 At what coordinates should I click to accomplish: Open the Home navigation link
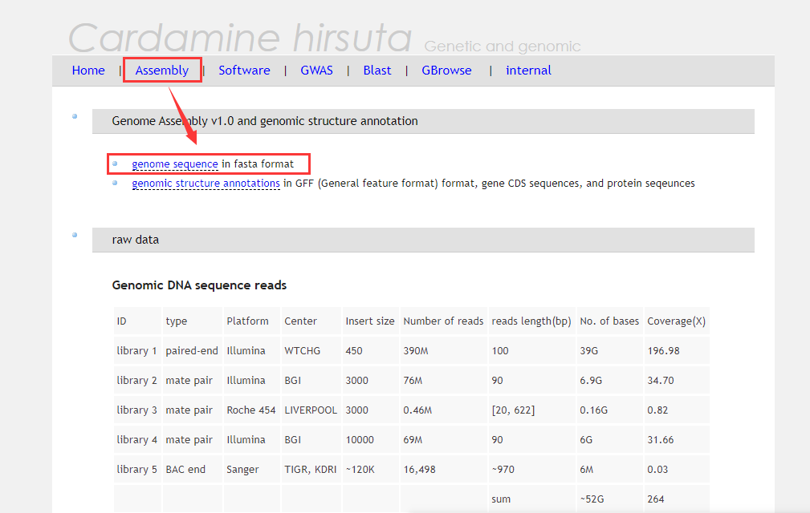pyautogui.click(x=88, y=70)
